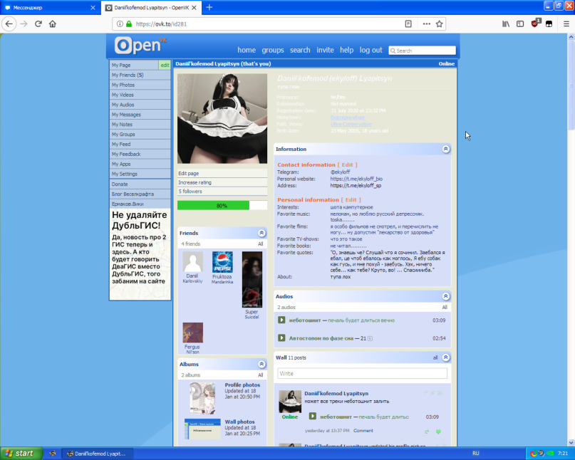This screenshot has height=460, width=575.
Task: Open My Settings in sidebar
Action: (140, 174)
